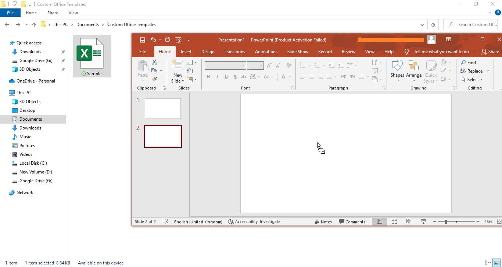Save the presentation using Quick Access toolbar

[x=143, y=40]
